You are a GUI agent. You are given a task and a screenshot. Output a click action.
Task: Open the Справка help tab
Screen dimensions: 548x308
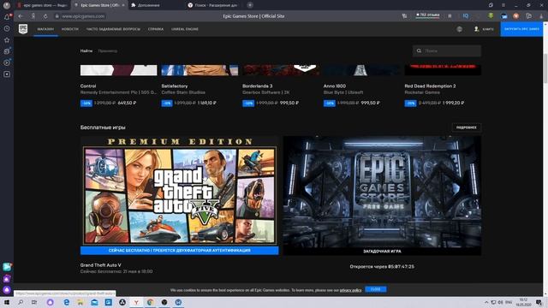pos(156,29)
